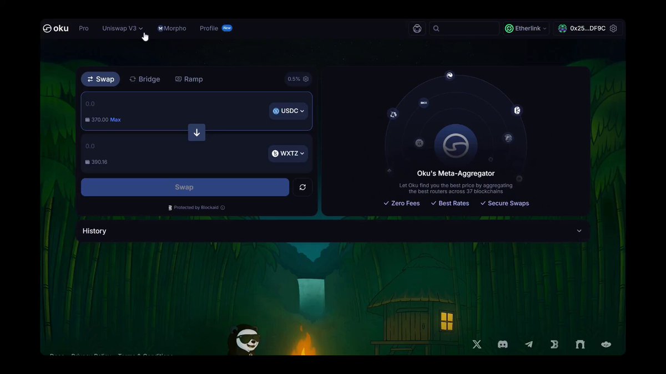The height and width of the screenshot is (374, 666).
Task: Flip tokens with the down arrow button
Action: click(196, 132)
